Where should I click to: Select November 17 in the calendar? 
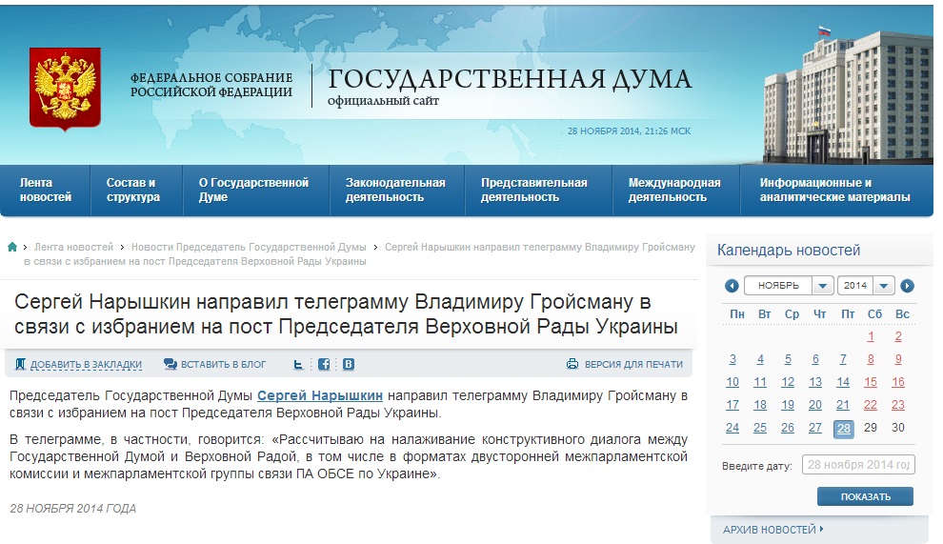point(732,405)
